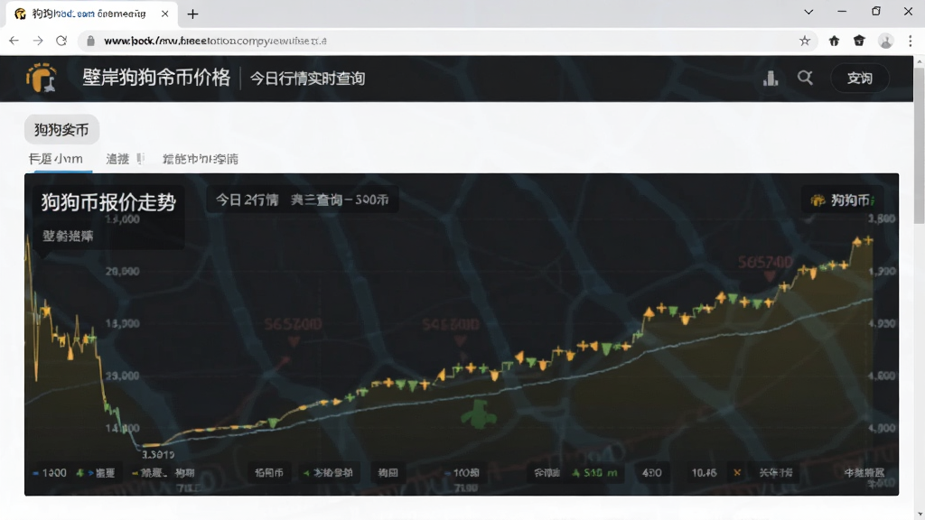Click the toolbar icon left of the profile avatar
Image resolution: width=925 pixels, height=520 pixels.
tap(859, 41)
